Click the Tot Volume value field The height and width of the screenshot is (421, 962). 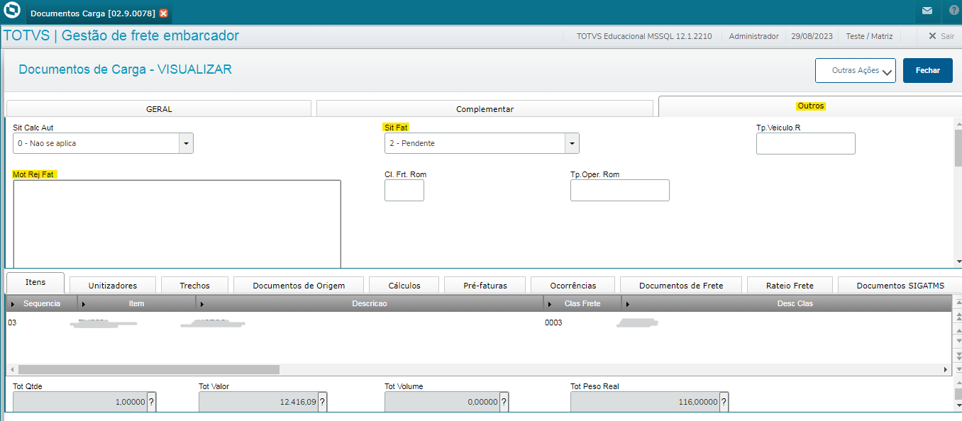(x=442, y=402)
